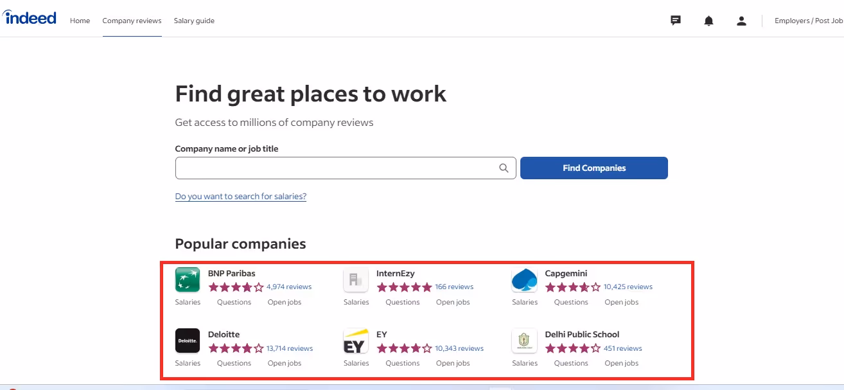This screenshot has width=844, height=390.
Task: Open the Delhi Public School logo
Action: (x=524, y=341)
